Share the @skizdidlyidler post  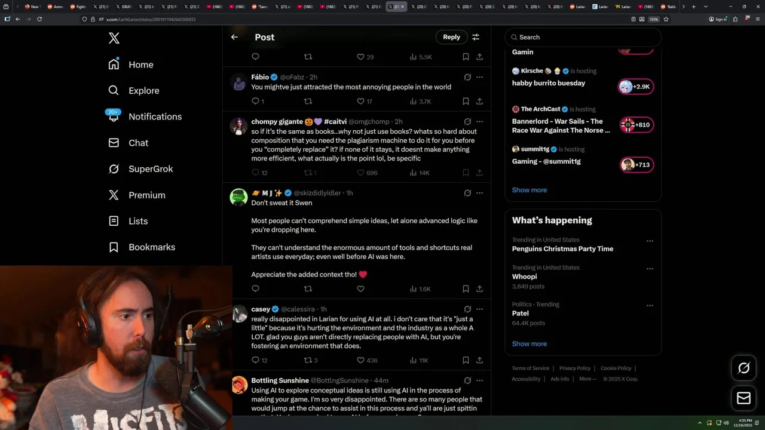coord(479,288)
